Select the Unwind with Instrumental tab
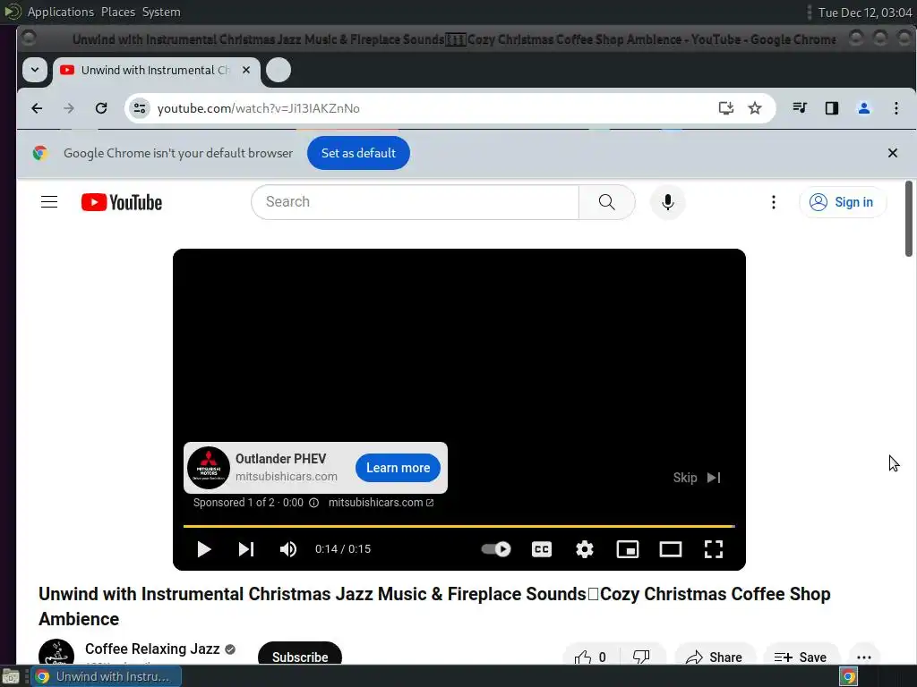This screenshot has width=917, height=687. 156,70
